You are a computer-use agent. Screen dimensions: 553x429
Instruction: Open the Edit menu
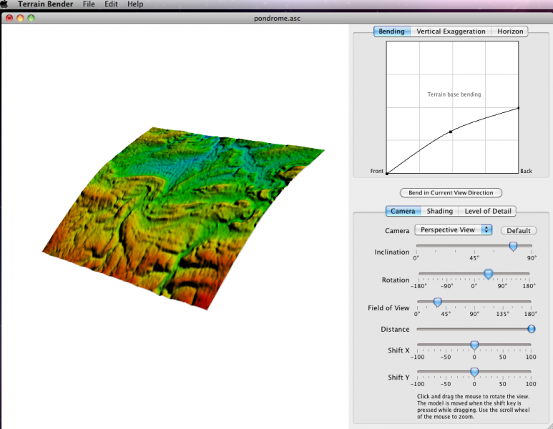(111, 4)
